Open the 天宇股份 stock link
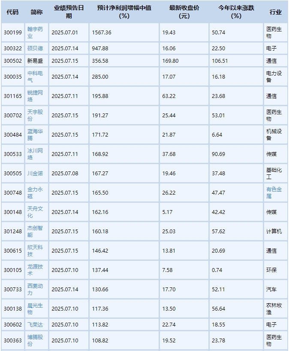 pyautogui.click(x=35, y=115)
